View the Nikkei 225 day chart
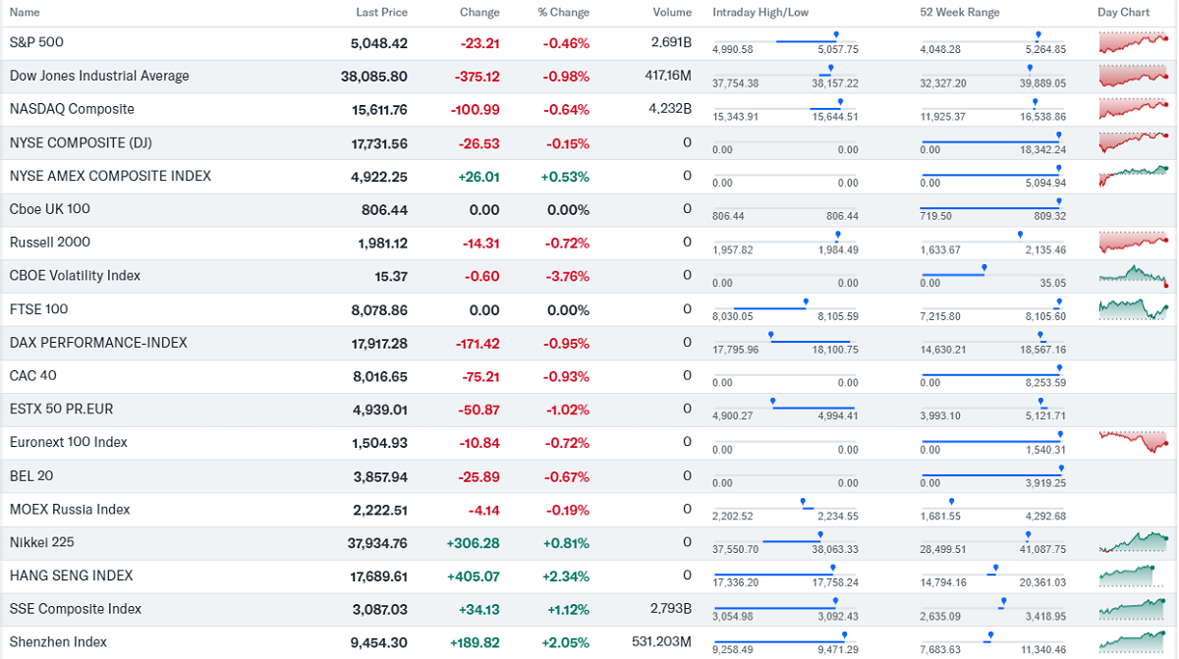The width and height of the screenshot is (1179, 659). [1134, 542]
